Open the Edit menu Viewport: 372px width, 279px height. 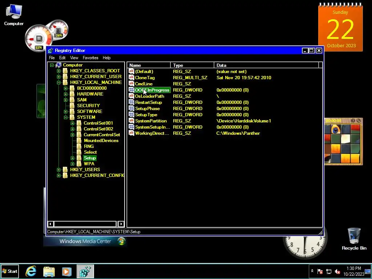click(x=62, y=58)
